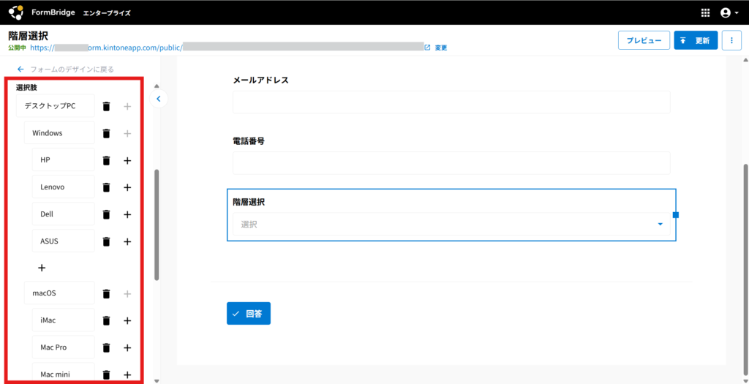749x384 pixels.
Task: Click the plus icon beside Windows
Action: click(127, 134)
